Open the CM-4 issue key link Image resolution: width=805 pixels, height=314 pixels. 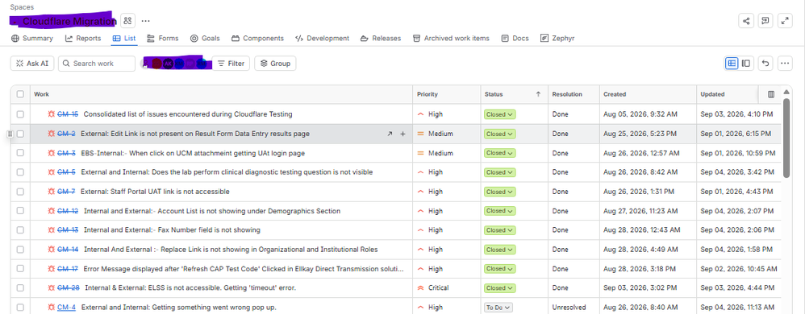[66, 308]
